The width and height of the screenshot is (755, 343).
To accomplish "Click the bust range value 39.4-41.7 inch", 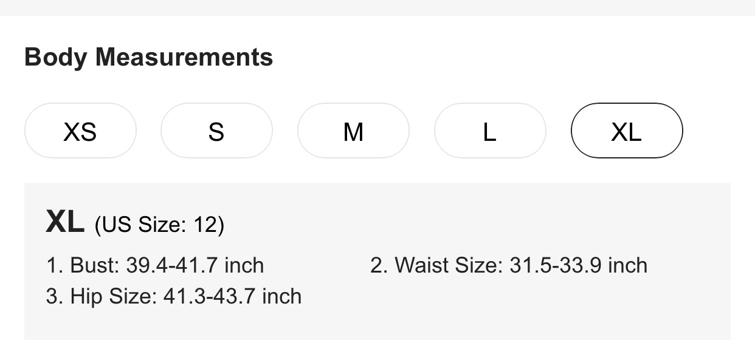I will (x=195, y=265).
